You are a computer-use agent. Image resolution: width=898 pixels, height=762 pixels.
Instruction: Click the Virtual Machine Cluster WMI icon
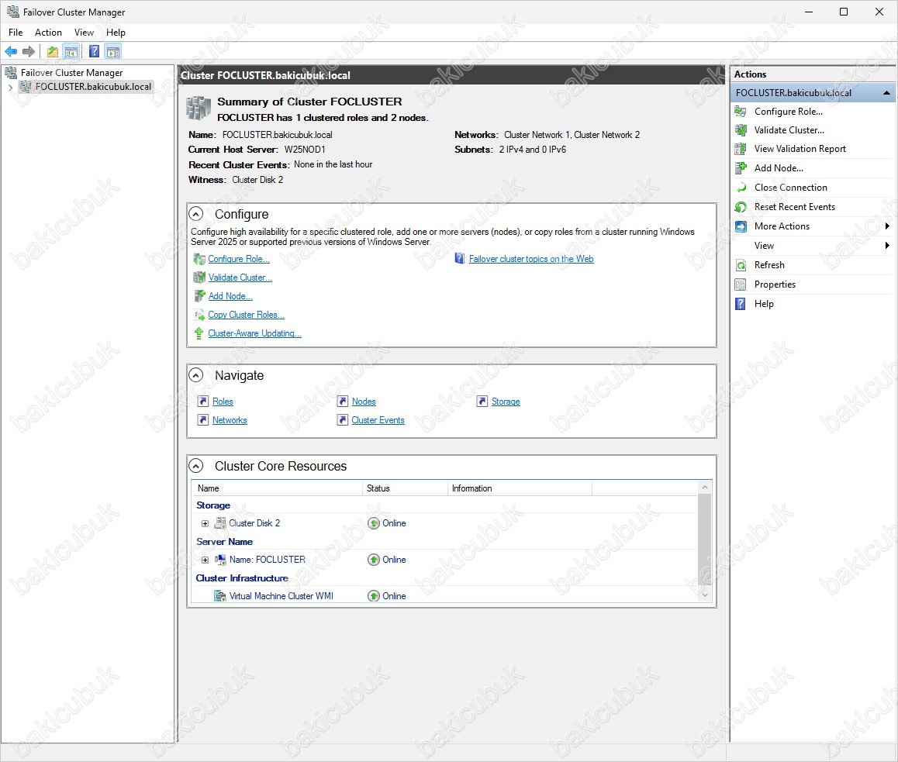click(x=220, y=596)
